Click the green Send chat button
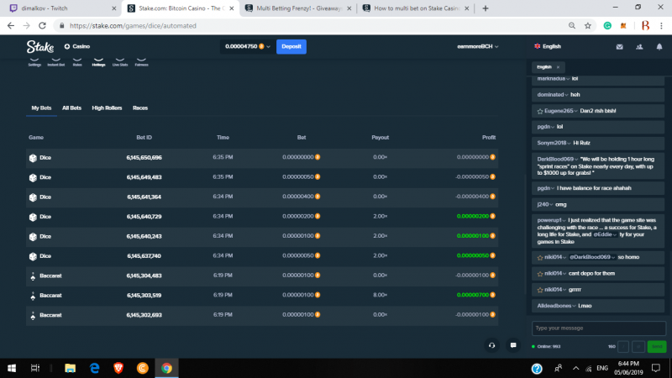Screen dimensions: 672x378 click(657, 347)
